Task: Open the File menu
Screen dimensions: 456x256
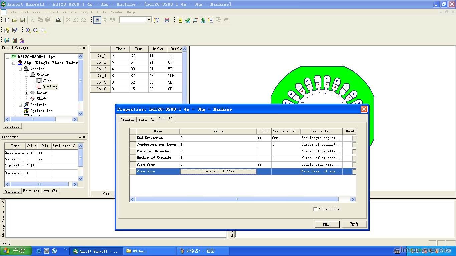Action: coord(12,12)
